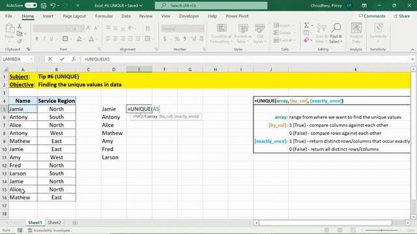
Task: Open Find & Select menu
Action: [336, 33]
